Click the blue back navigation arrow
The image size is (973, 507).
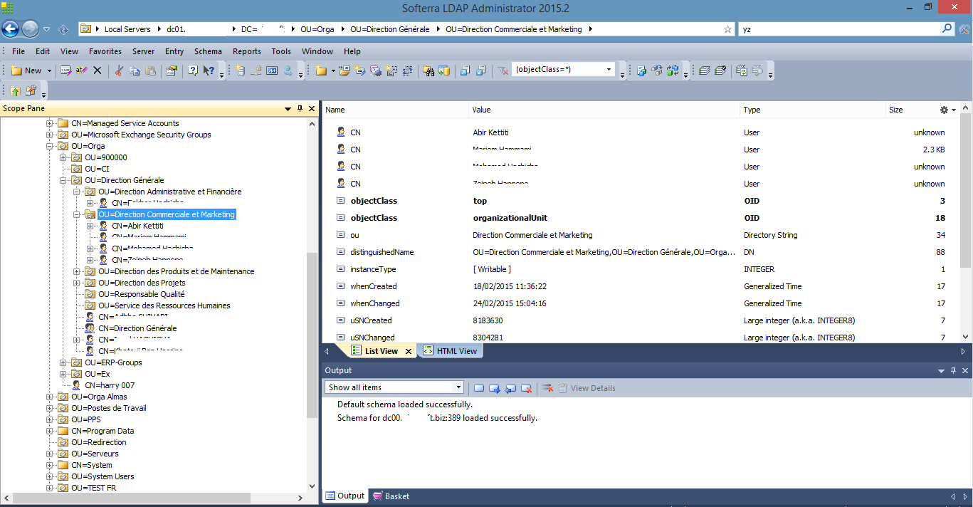pos(11,29)
